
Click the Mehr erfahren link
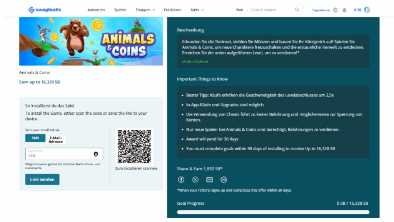pyautogui.click(x=195, y=61)
